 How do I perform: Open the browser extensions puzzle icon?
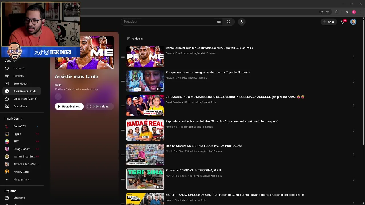tap(337, 12)
